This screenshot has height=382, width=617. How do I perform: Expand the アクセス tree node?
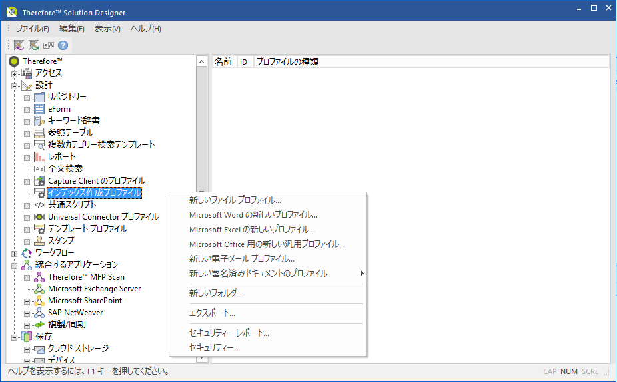click(15, 74)
